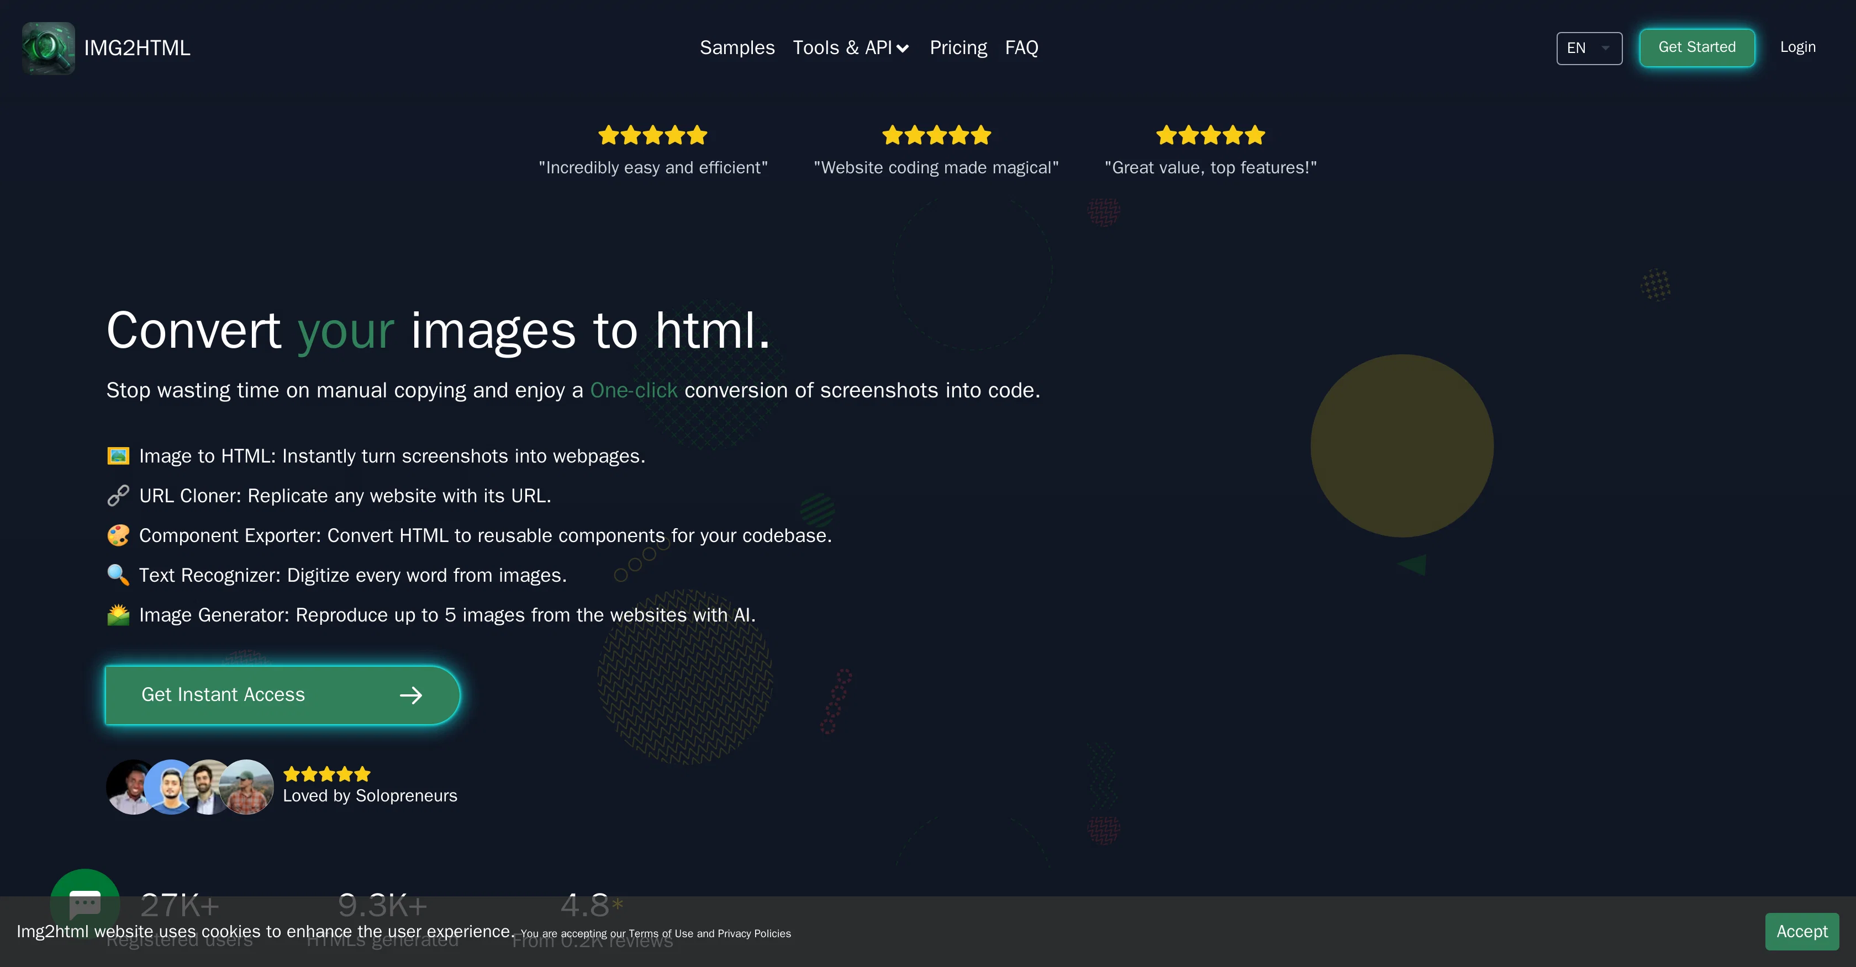Image resolution: width=1856 pixels, height=967 pixels.
Task: Go to the Pricing page
Action: coord(958,47)
